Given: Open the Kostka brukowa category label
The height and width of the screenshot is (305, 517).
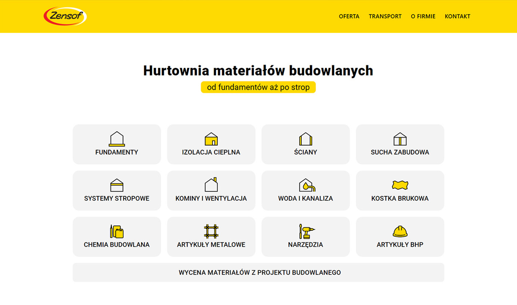Looking at the screenshot, I should (x=400, y=199).
